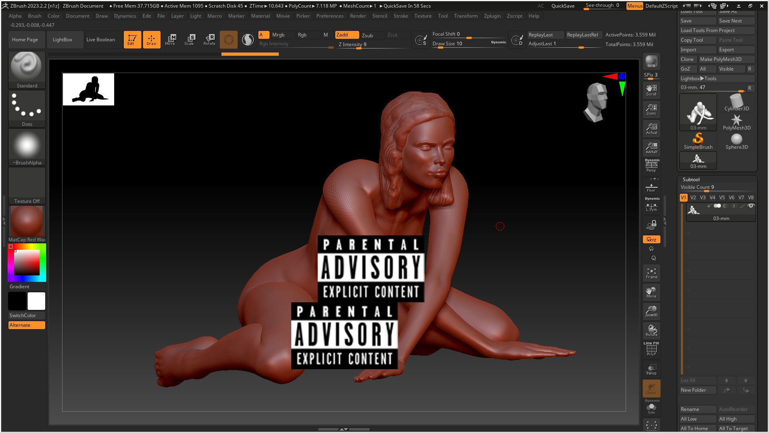
Task: Open the MatCap Red Wax material picker
Action: [27, 224]
